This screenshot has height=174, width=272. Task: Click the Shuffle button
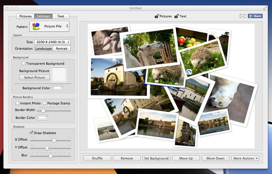97,158
